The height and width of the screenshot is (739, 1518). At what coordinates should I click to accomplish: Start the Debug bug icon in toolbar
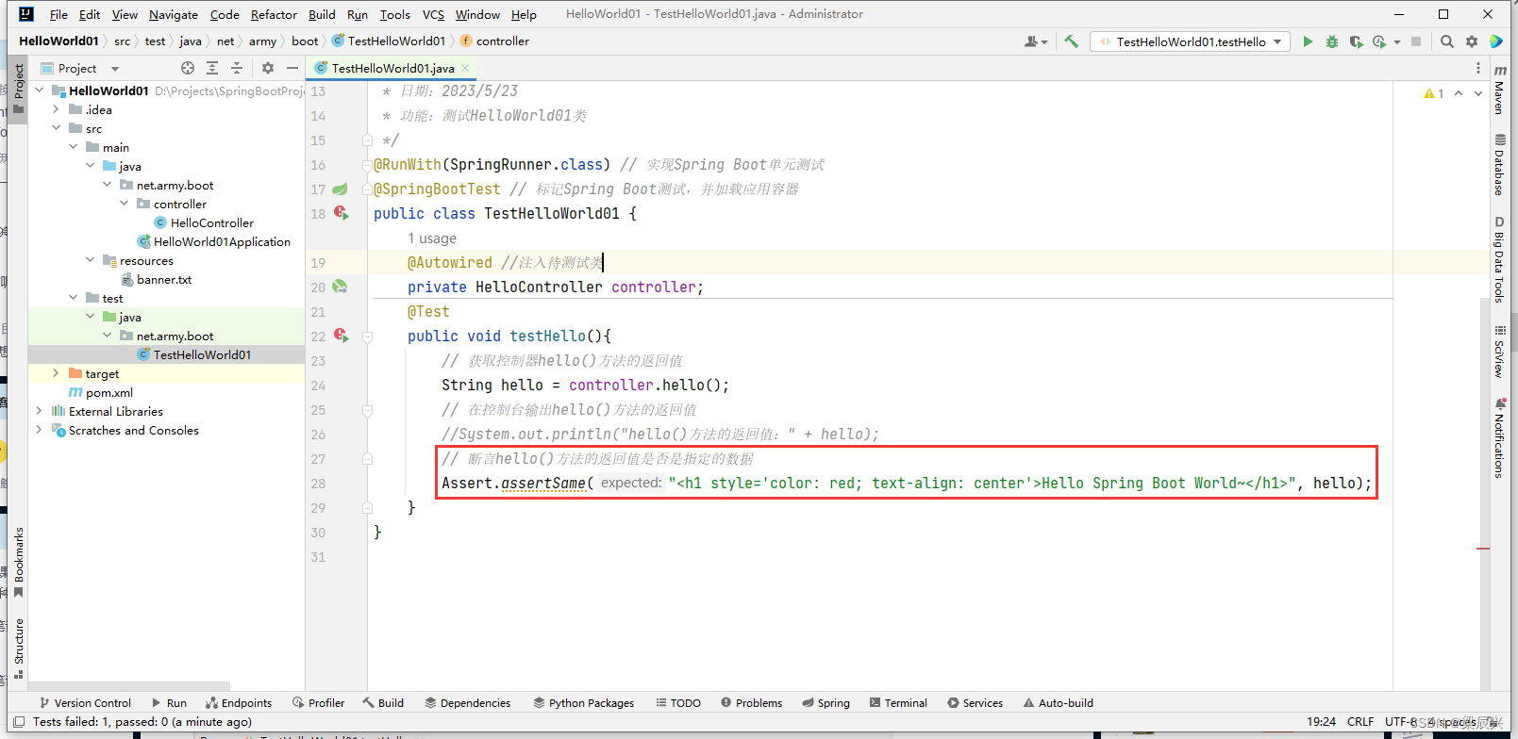(x=1332, y=41)
